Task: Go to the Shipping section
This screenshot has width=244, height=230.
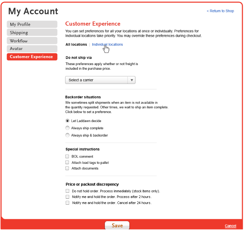Action: click(x=32, y=33)
